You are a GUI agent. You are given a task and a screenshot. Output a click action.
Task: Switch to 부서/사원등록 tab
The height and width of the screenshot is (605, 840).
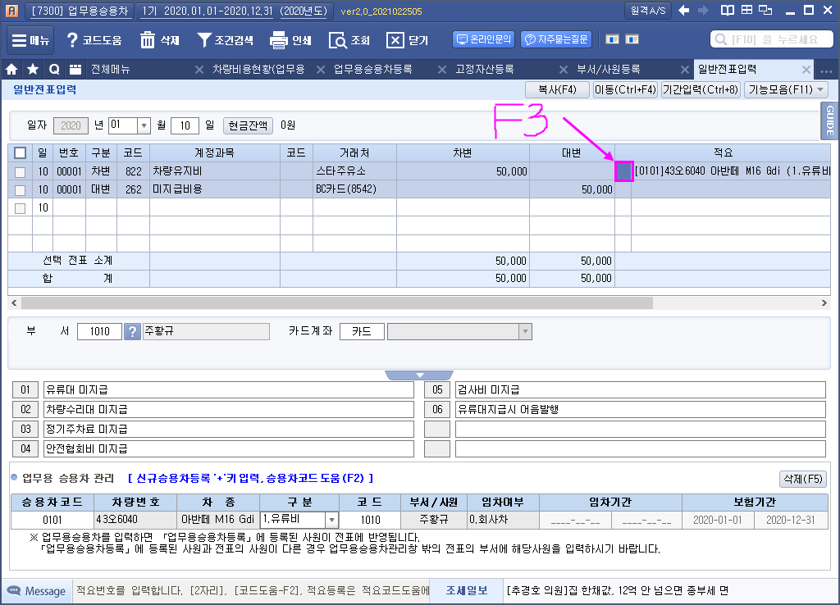(x=608, y=69)
